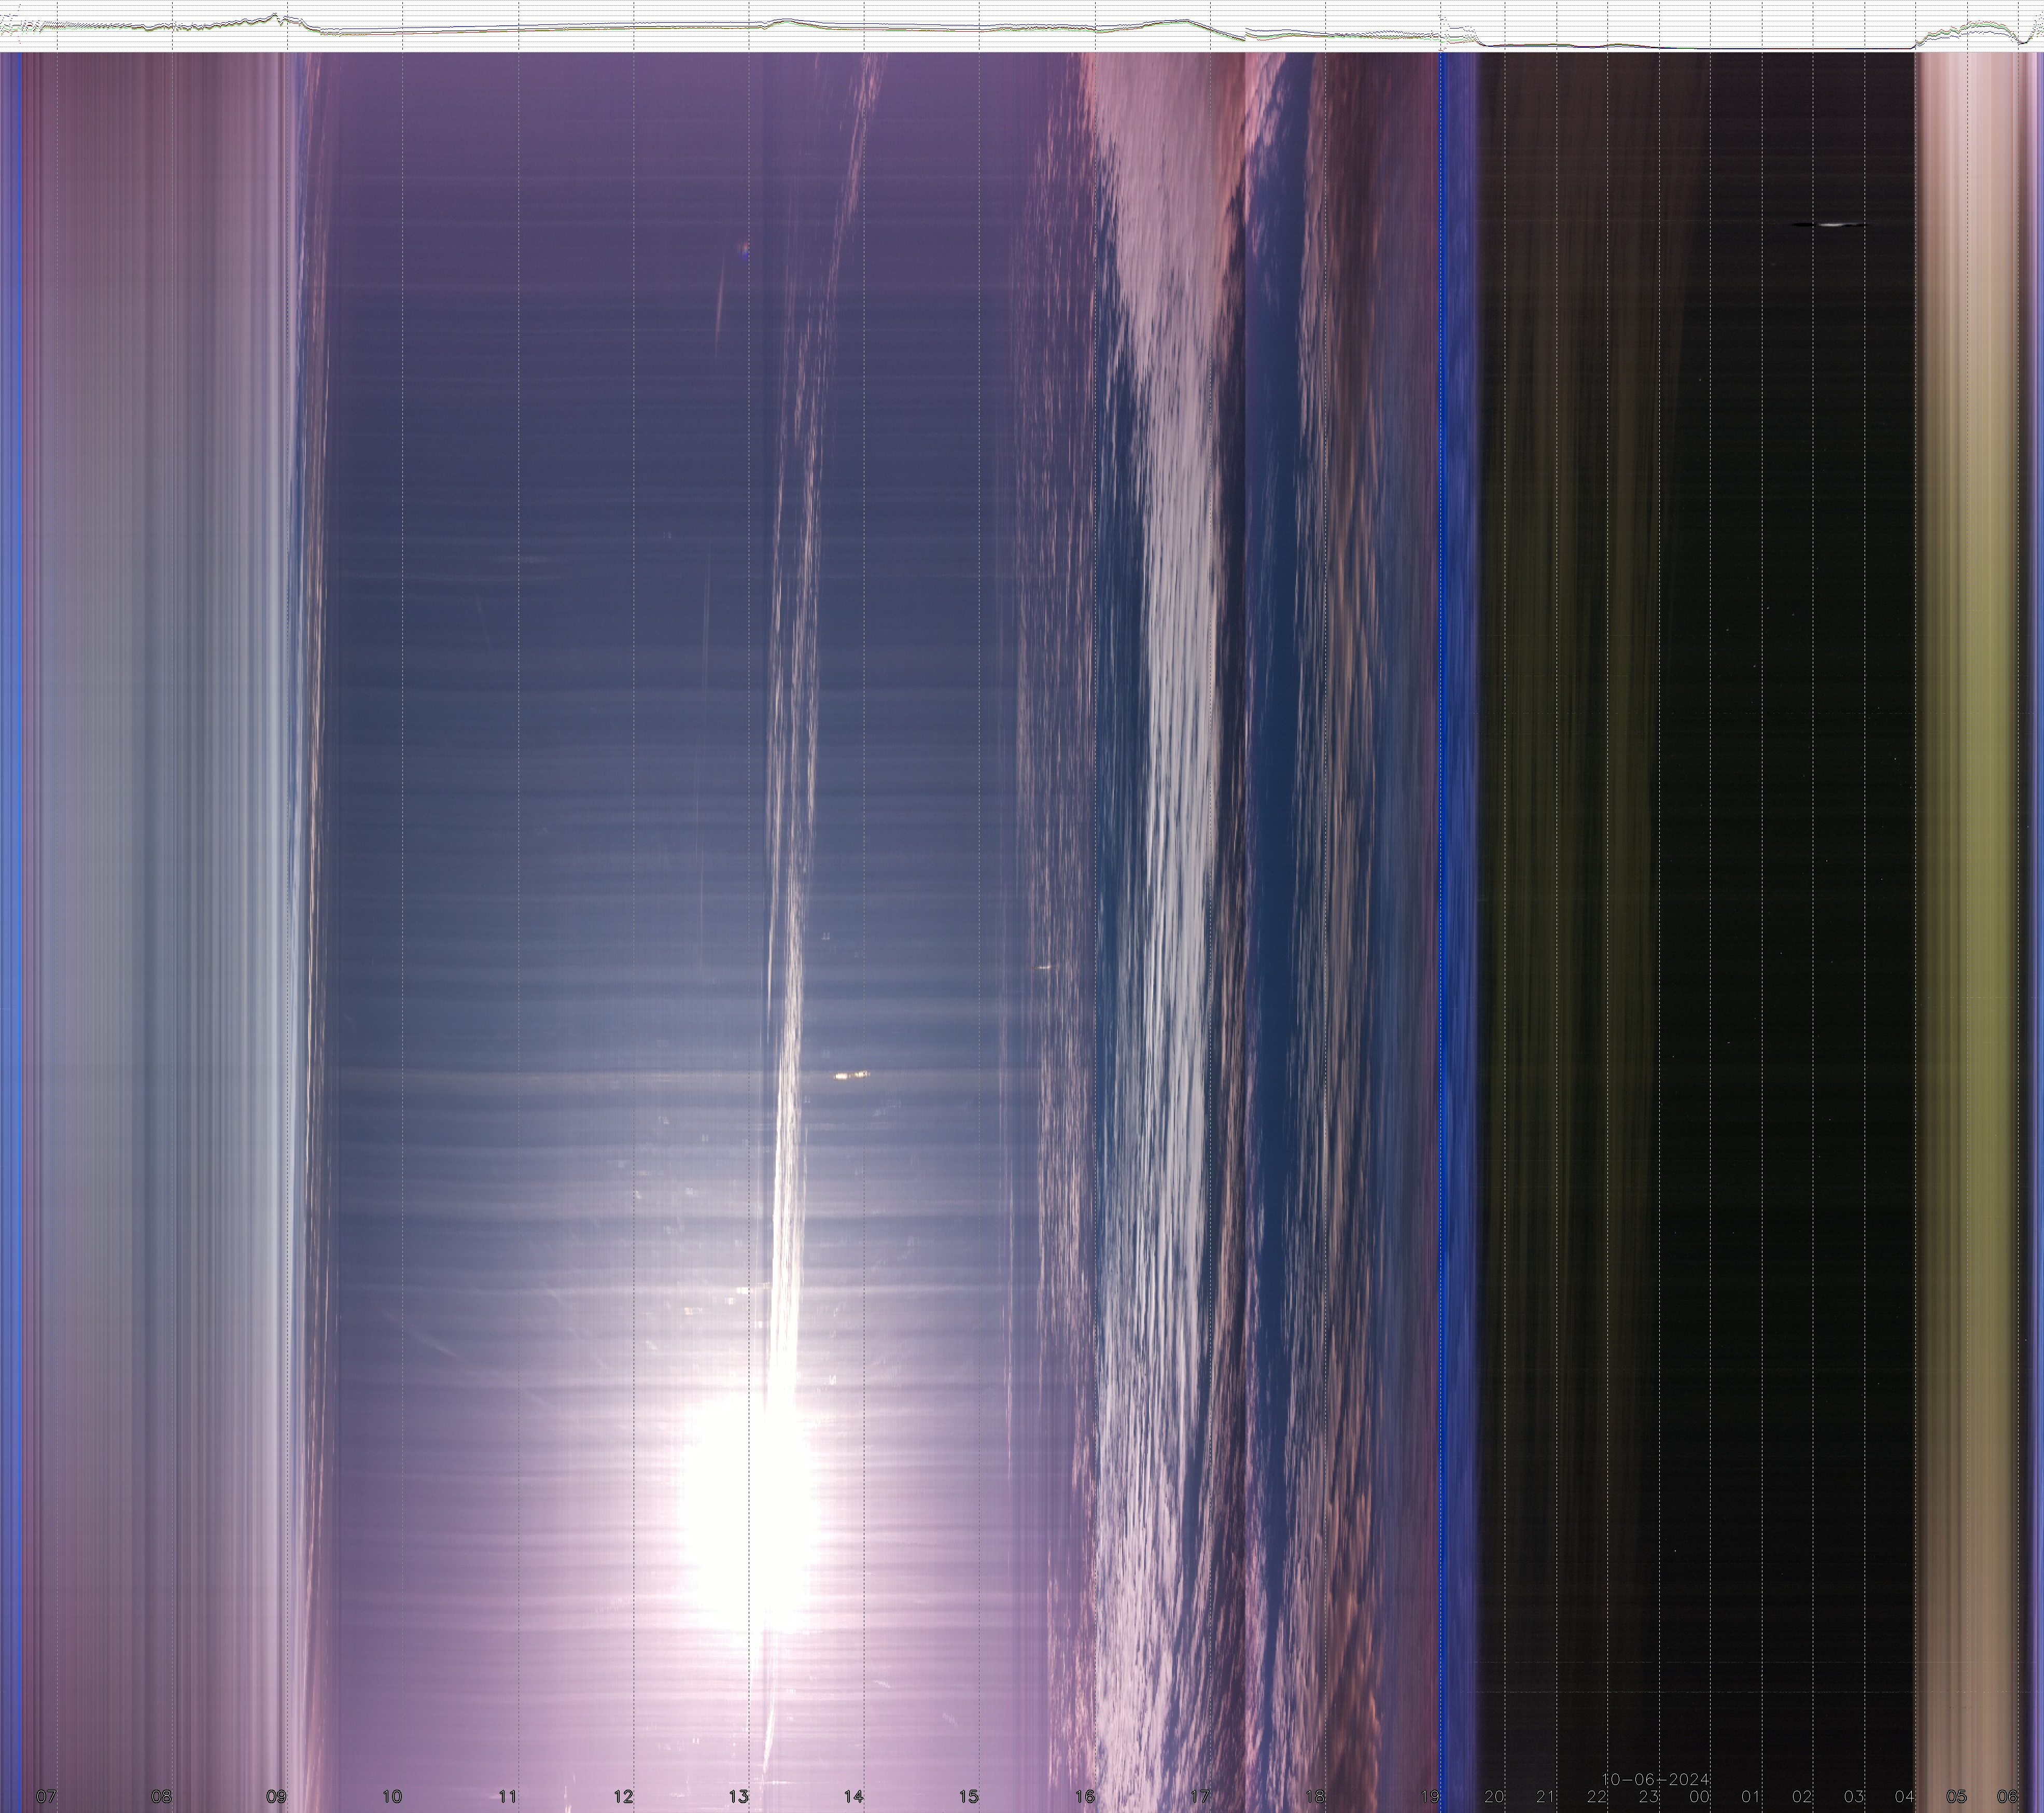Click the 16 hour label
The width and height of the screenshot is (2044, 1813).
(x=1085, y=1796)
